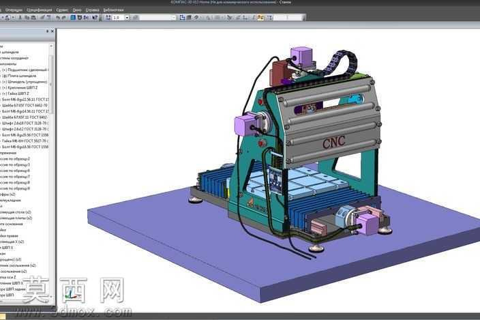Select the Подшипник сдвоенный tree item

click(x=25, y=70)
